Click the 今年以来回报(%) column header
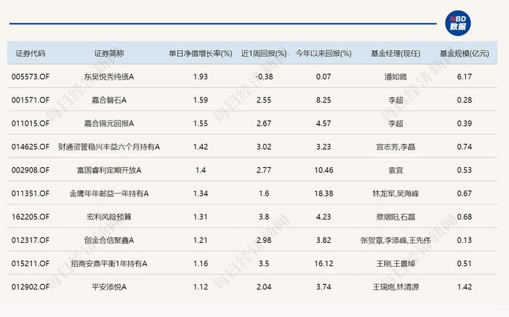Screen dimensions: 509x317 [324, 54]
